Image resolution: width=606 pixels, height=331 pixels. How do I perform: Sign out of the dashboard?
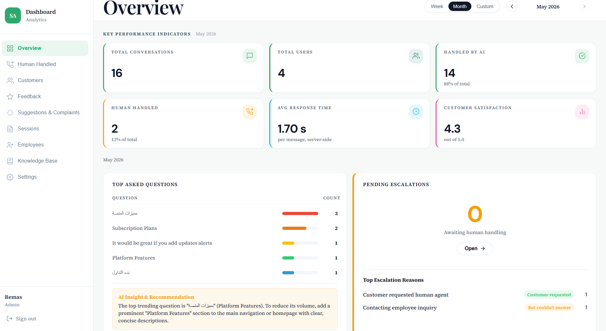[x=21, y=318]
